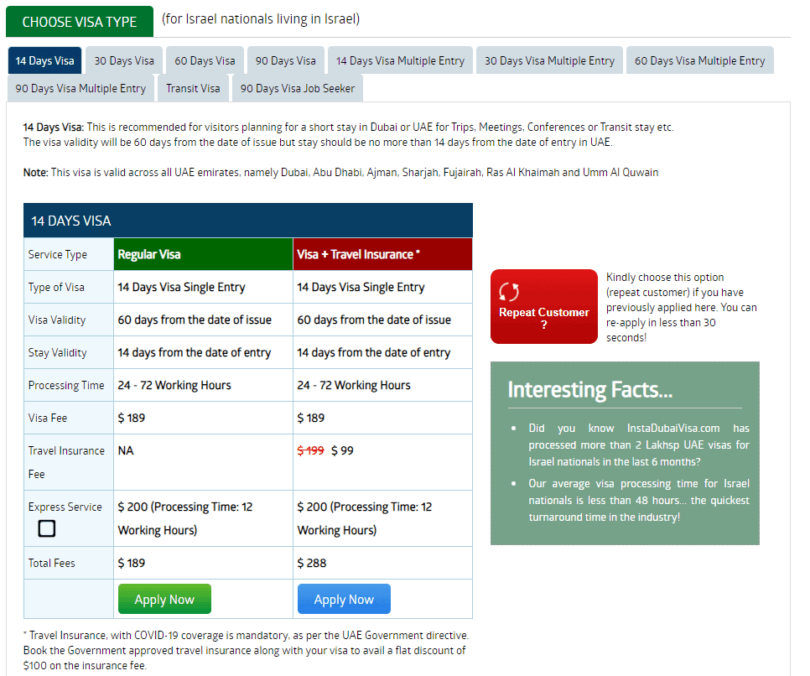Enable the Express Service checkbox
810x676 pixels.
[47, 528]
